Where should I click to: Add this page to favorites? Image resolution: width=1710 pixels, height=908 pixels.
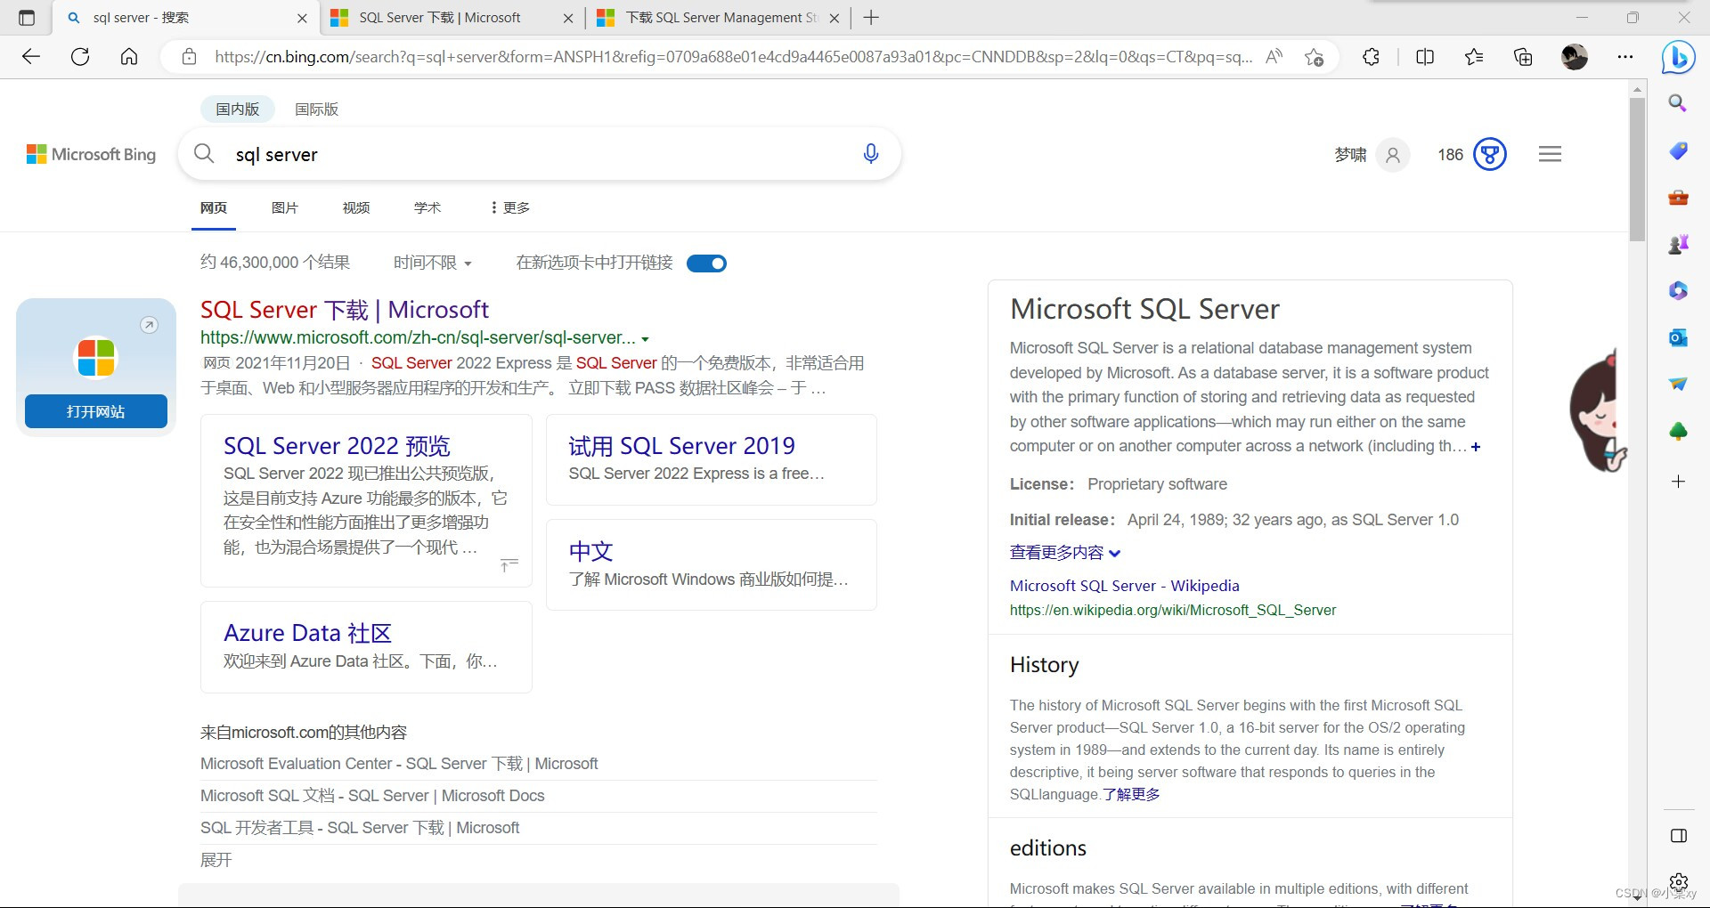[x=1314, y=57]
